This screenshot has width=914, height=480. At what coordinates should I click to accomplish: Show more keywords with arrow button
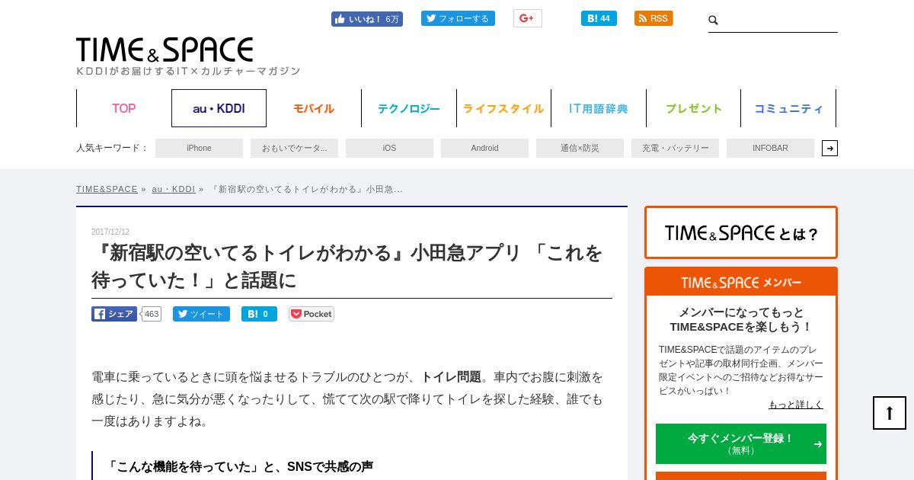[829, 148]
